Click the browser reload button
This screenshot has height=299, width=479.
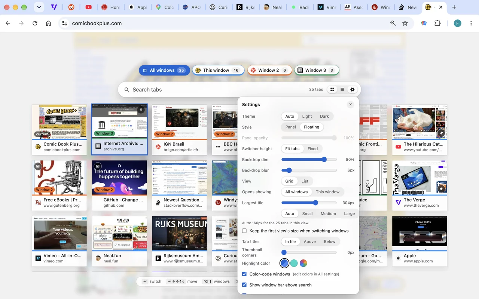pyautogui.click(x=35, y=23)
